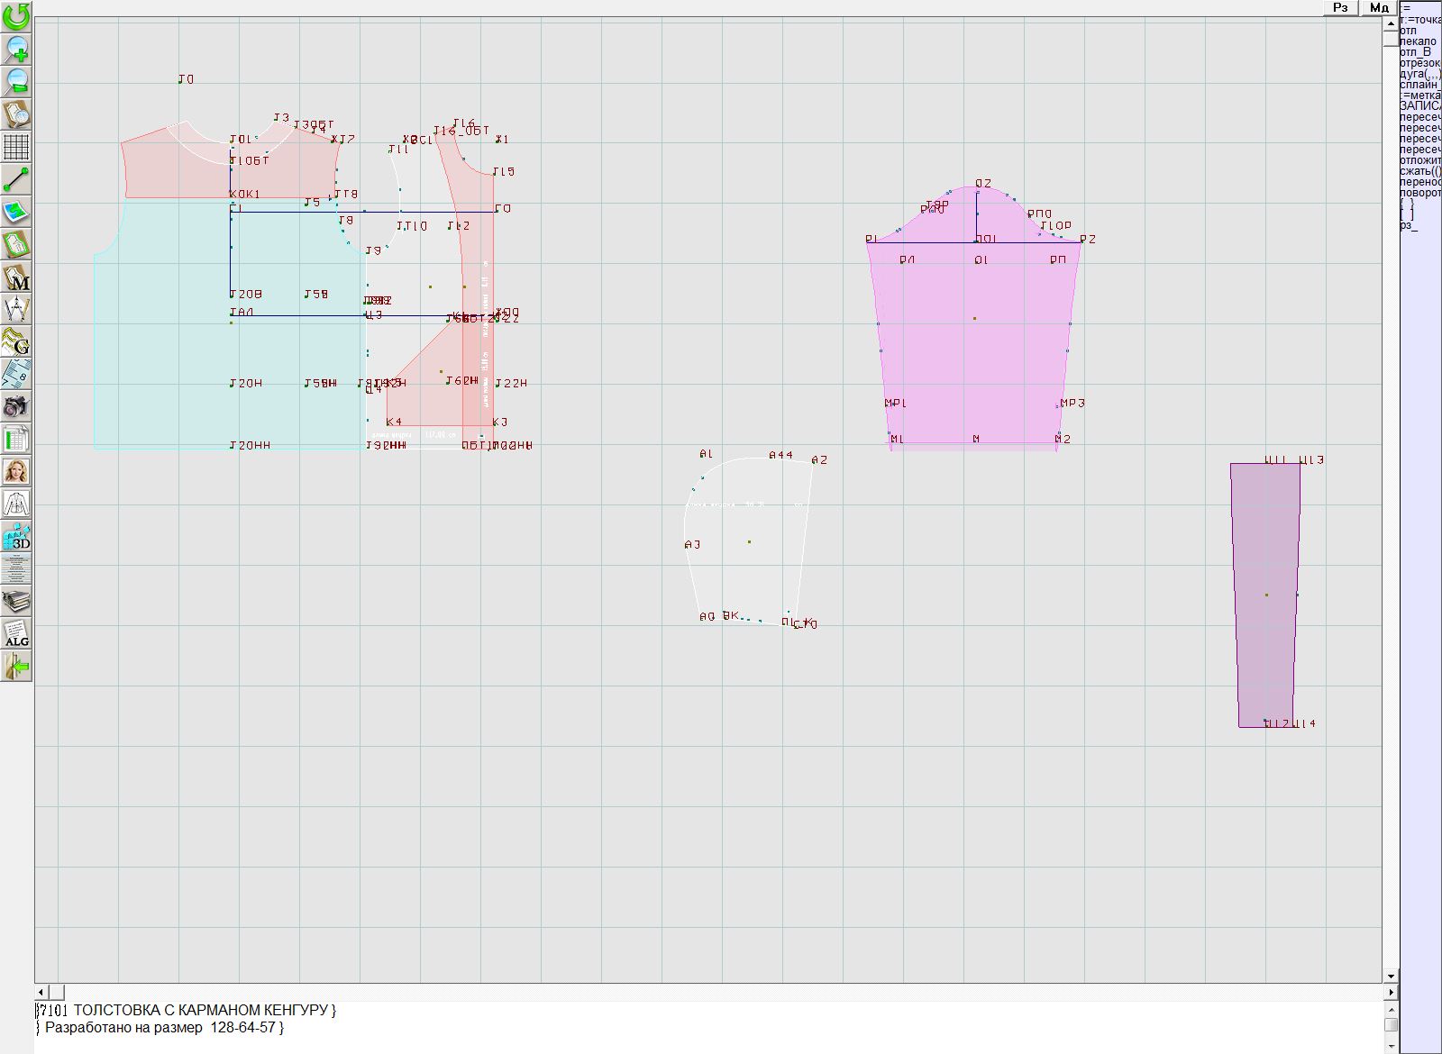Zoom out with the magnifier minus tool

(x=16, y=81)
